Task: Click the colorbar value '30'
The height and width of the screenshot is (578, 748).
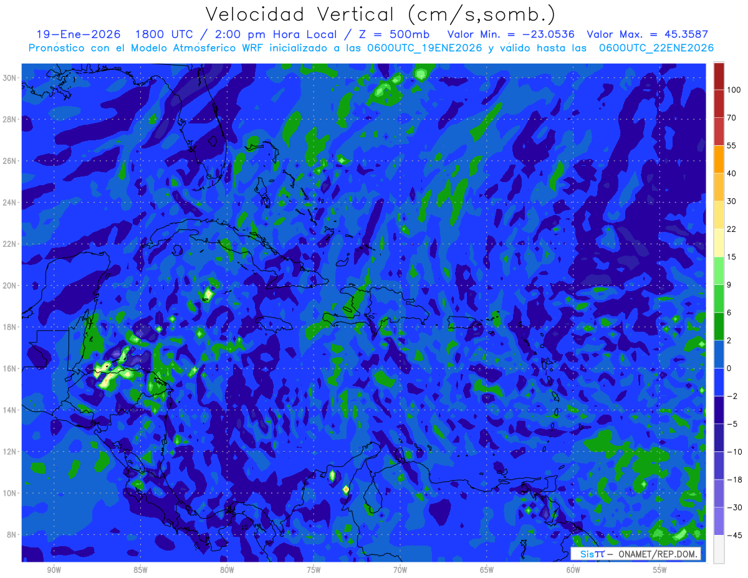Action: click(732, 201)
